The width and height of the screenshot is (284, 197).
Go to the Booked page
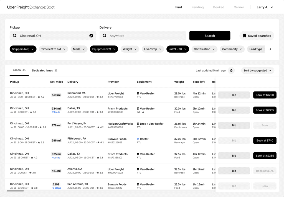tap(219, 7)
